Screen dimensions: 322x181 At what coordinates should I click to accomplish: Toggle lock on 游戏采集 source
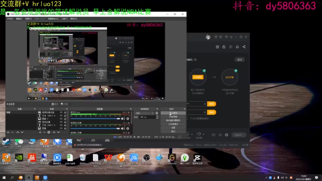65,122
